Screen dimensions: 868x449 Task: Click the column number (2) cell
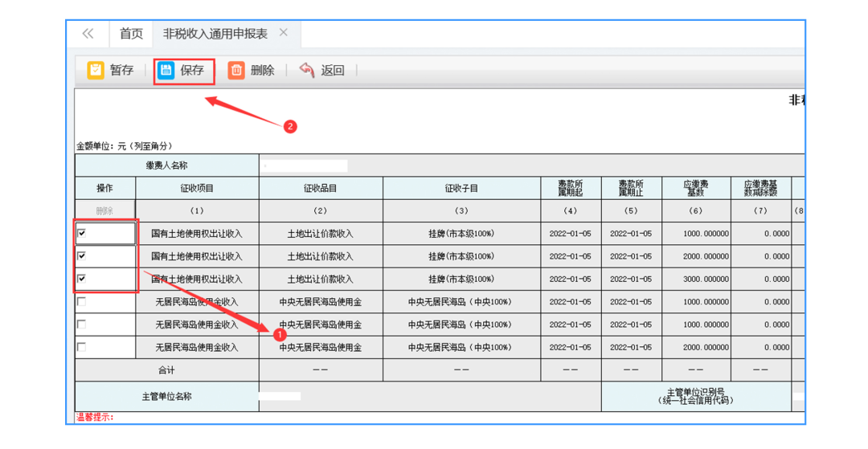[x=321, y=210]
